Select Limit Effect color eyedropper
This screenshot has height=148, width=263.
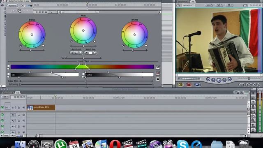tap(158, 67)
